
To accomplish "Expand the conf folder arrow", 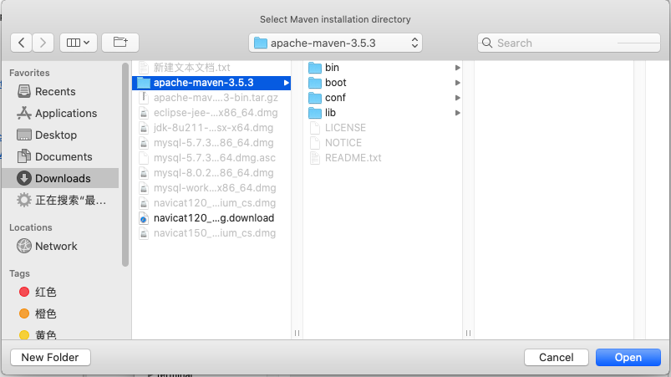I will [457, 98].
